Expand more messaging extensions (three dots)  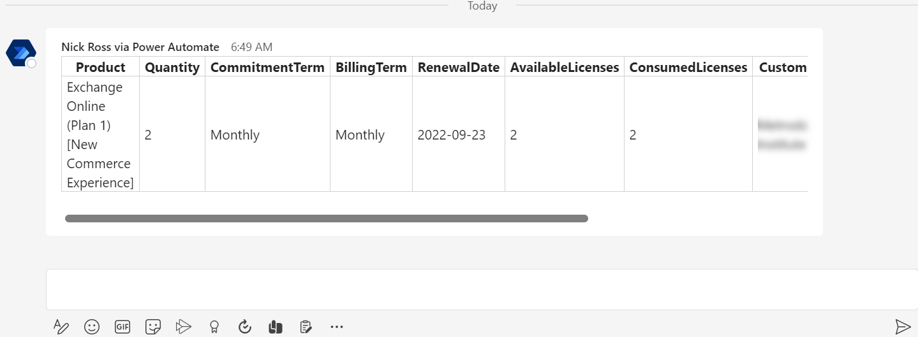pos(337,327)
